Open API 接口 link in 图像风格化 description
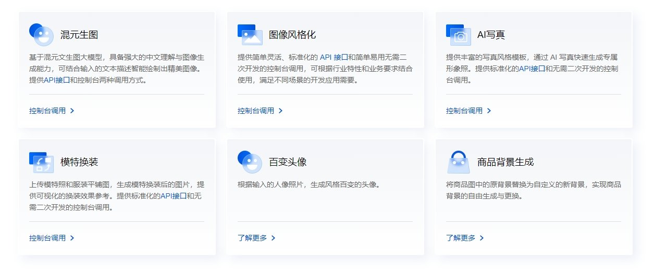Screen dimensions: 654x279 (334, 57)
